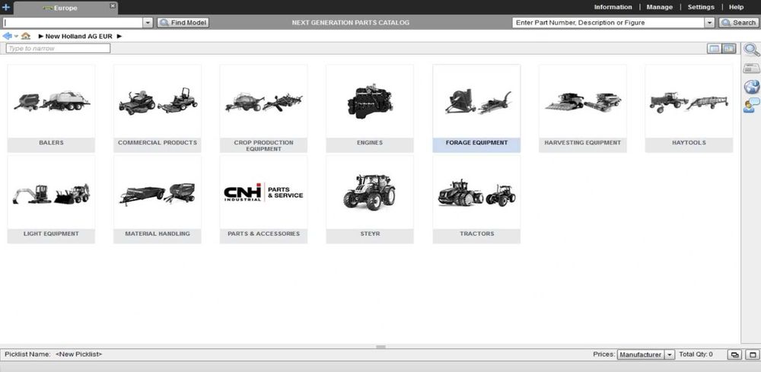
Task: Open the user chat sidebar icon
Action: (751, 105)
